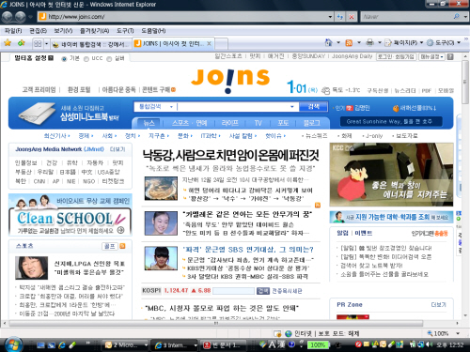Click the search magnifier in Naver box
The height and width of the screenshot is (352, 470).
pyautogui.click(x=457, y=16)
